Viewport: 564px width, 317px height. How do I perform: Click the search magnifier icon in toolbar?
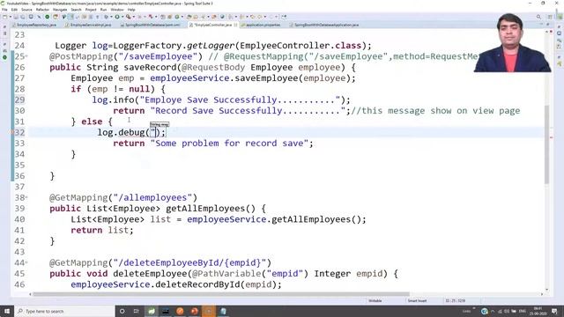point(538,17)
